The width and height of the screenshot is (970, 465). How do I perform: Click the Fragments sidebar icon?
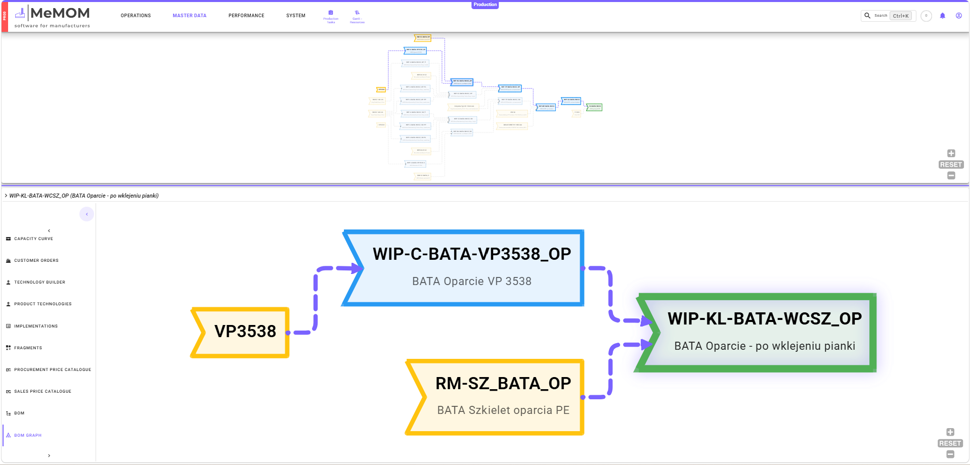[8, 348]
